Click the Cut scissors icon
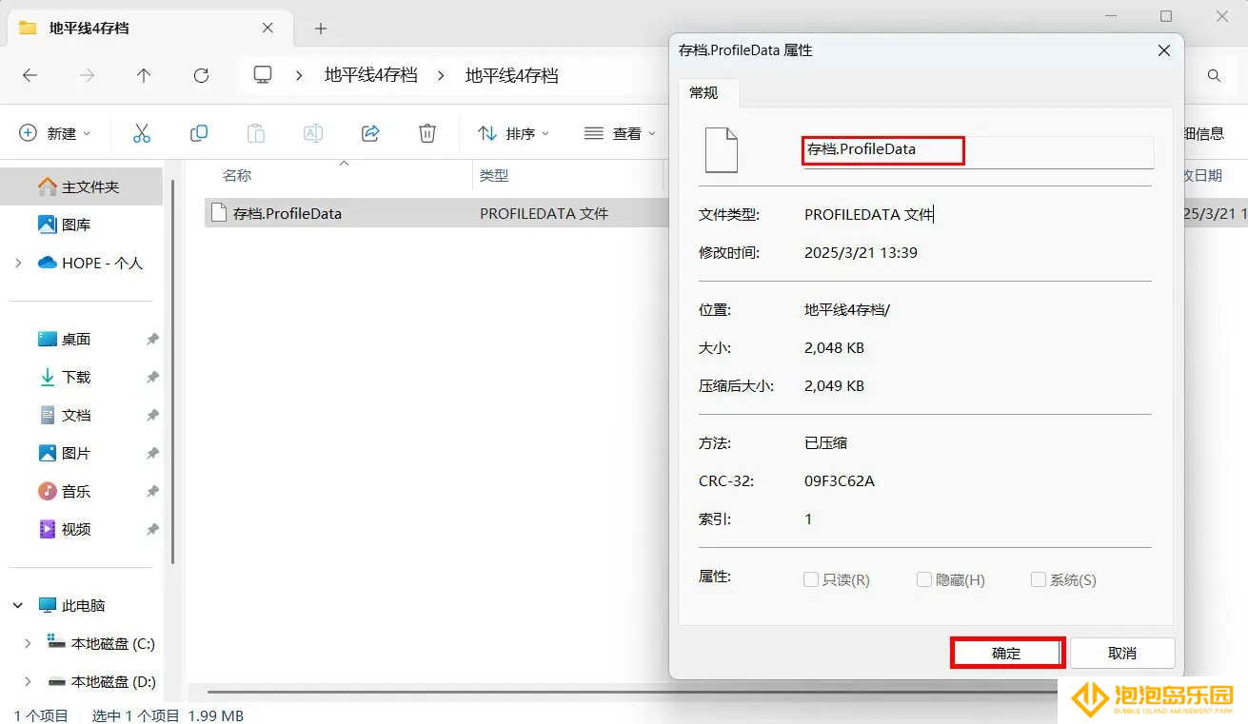1248x724 pixels. (x=142, y=133)
